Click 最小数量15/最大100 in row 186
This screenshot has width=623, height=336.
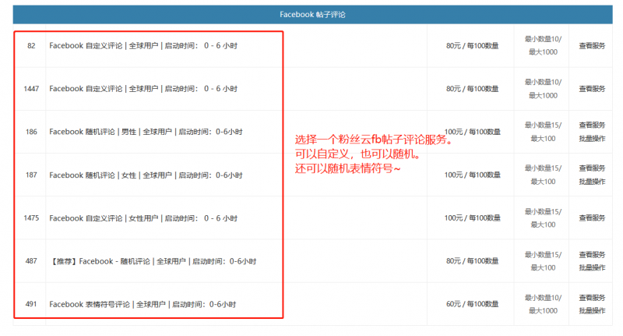pyautogui.click(x=543, y=132)
